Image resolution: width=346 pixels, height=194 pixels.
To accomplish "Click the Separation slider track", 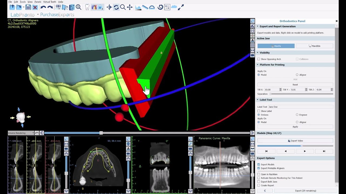I will 301,94.
